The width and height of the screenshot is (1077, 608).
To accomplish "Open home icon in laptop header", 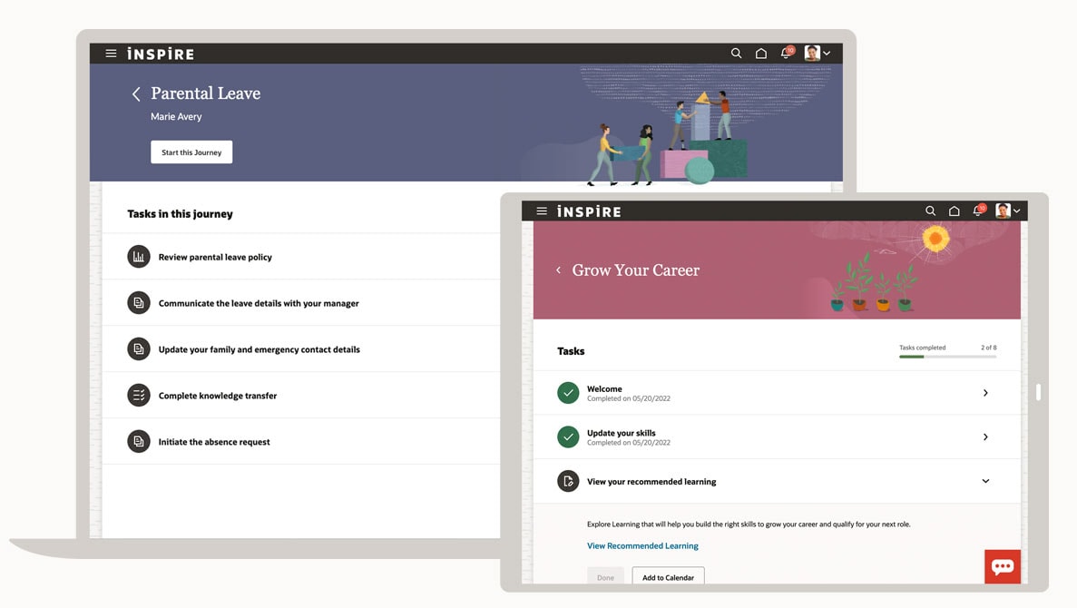I will (761, 54).
